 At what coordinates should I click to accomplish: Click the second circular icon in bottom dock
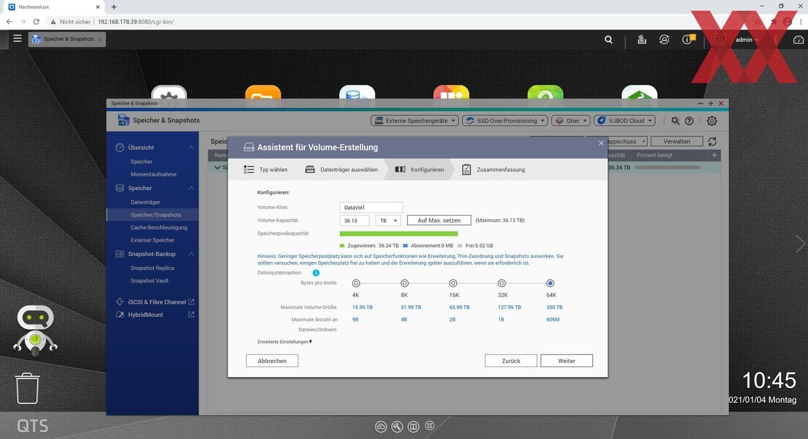click(397, 426)
